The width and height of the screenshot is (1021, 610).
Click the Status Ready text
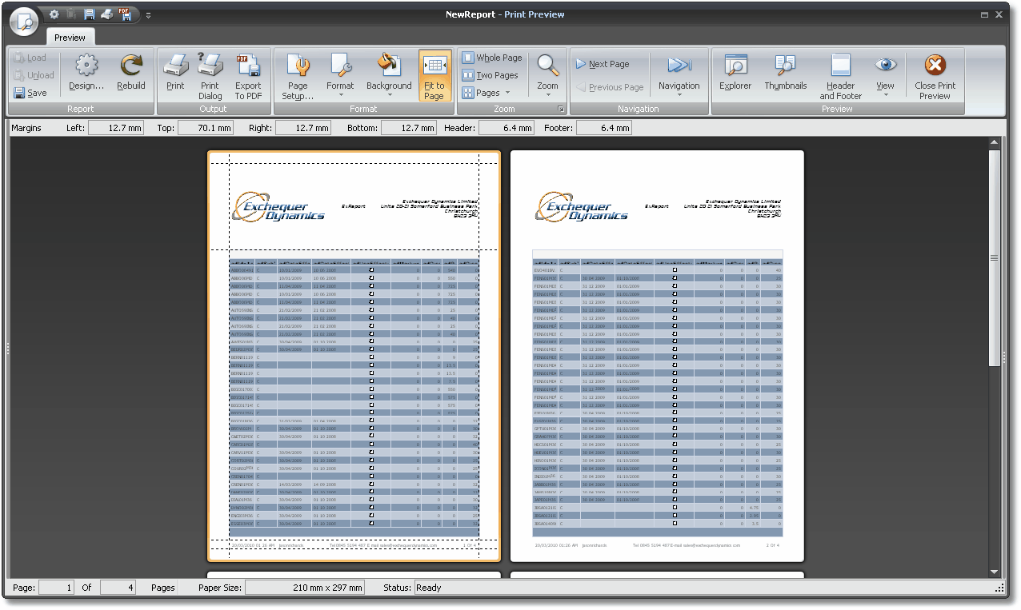(x=429, y=588)
